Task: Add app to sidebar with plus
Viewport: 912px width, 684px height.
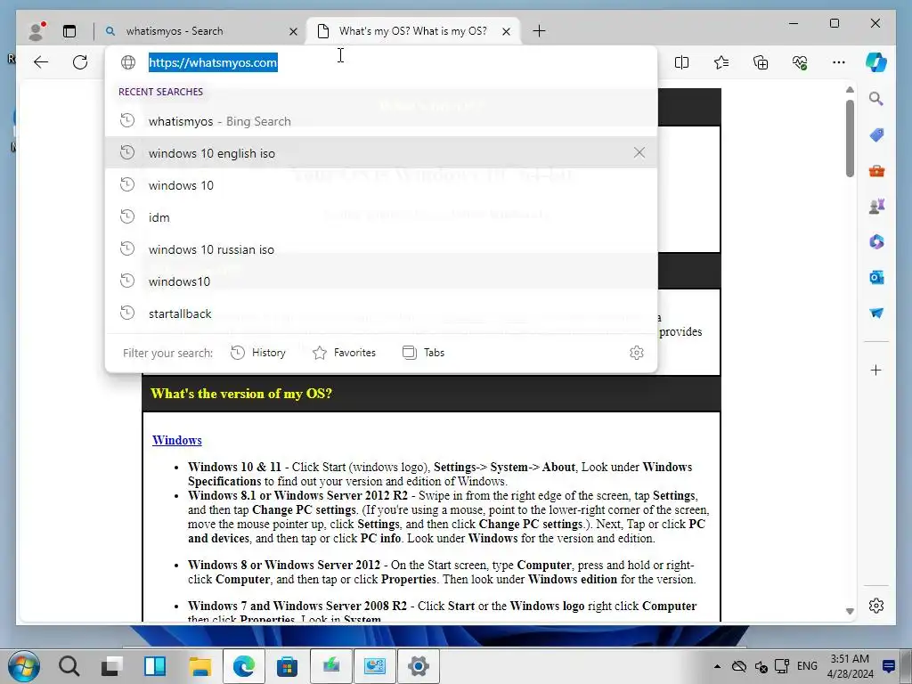Action: (876, 370)
